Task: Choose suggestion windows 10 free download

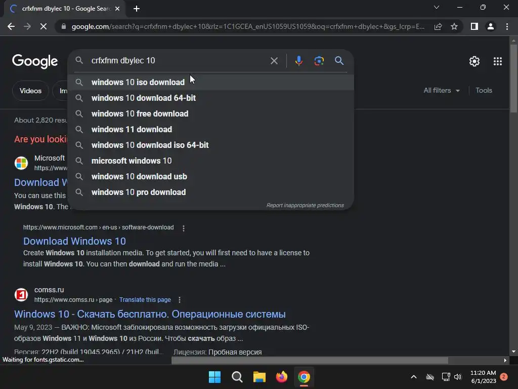Action: 211,114
